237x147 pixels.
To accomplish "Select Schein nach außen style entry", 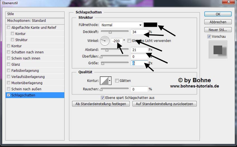I will point(26,89).
